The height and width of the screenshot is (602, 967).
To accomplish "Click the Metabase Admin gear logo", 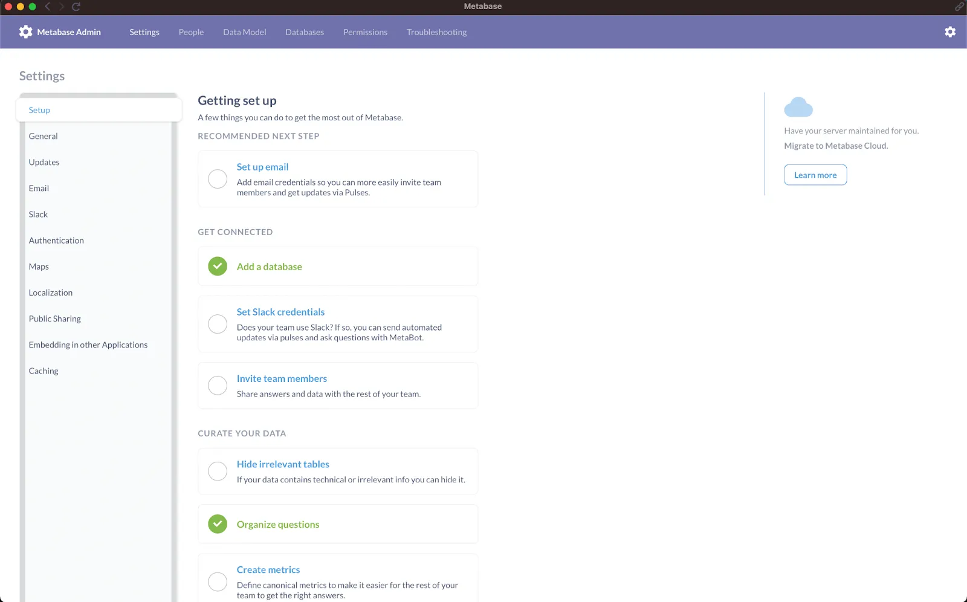I will pos(25,32).
